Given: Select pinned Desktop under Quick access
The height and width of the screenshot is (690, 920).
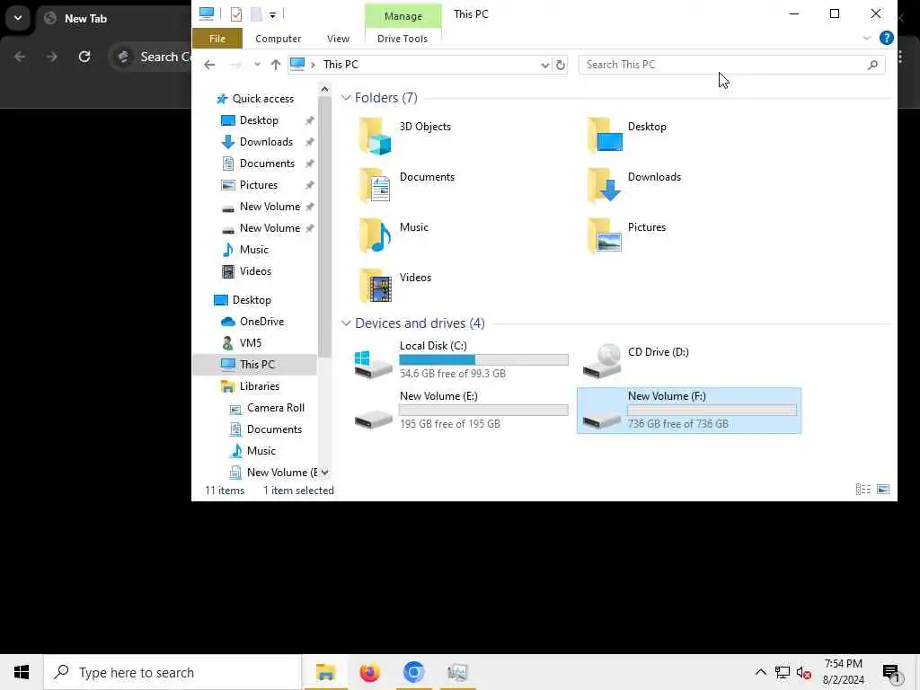Looking at the screenshot, I should pos(259,120).
